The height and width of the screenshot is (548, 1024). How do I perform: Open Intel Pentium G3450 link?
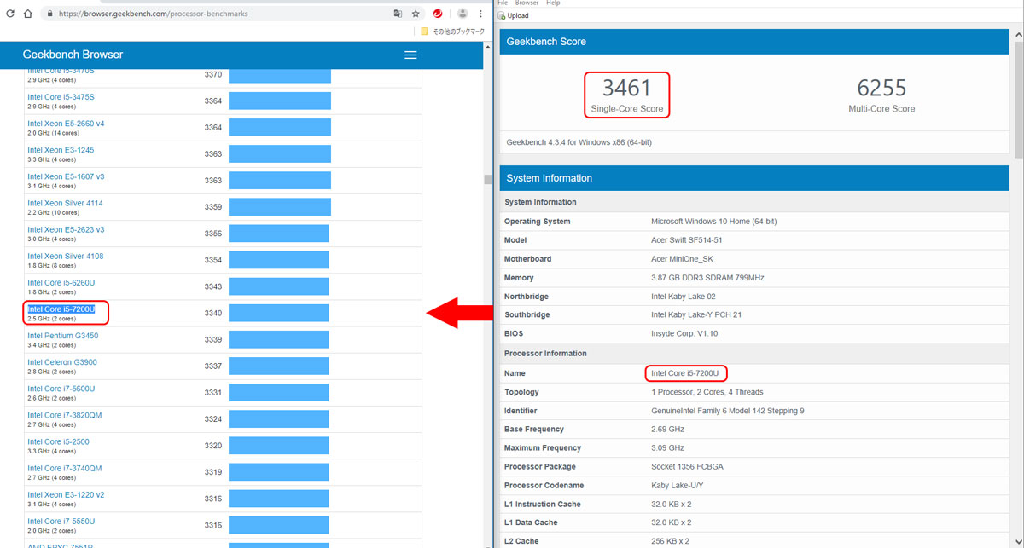pos(62,335)
